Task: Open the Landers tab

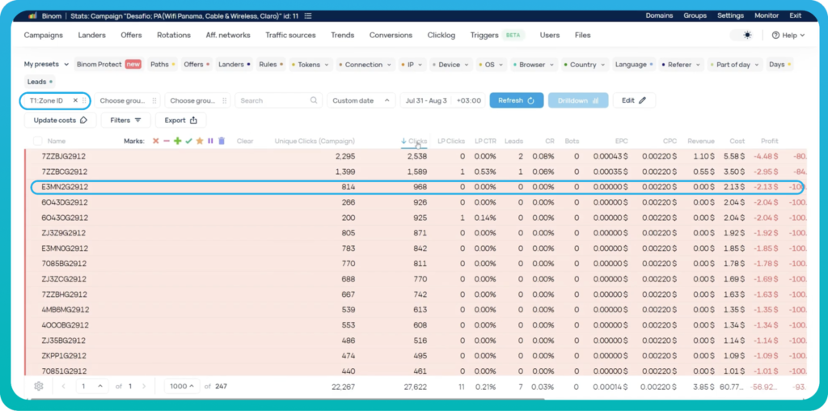Action: tap(92, 36)
